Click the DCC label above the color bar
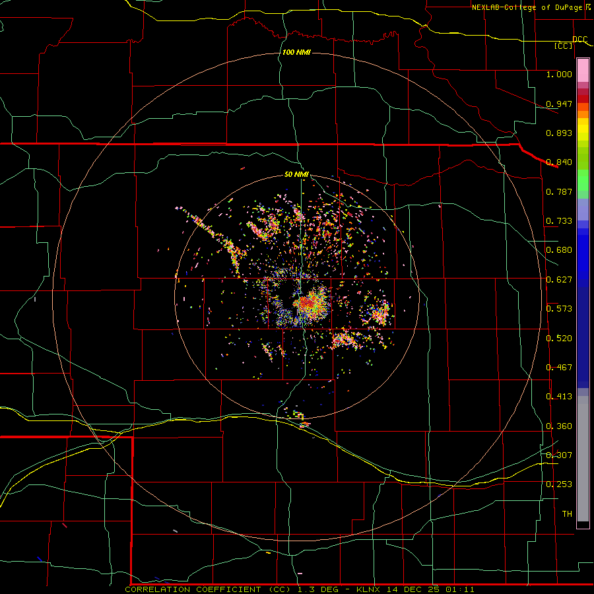Image resolution: width=594 pixels, height=594 pixels. tap(579, 40)
